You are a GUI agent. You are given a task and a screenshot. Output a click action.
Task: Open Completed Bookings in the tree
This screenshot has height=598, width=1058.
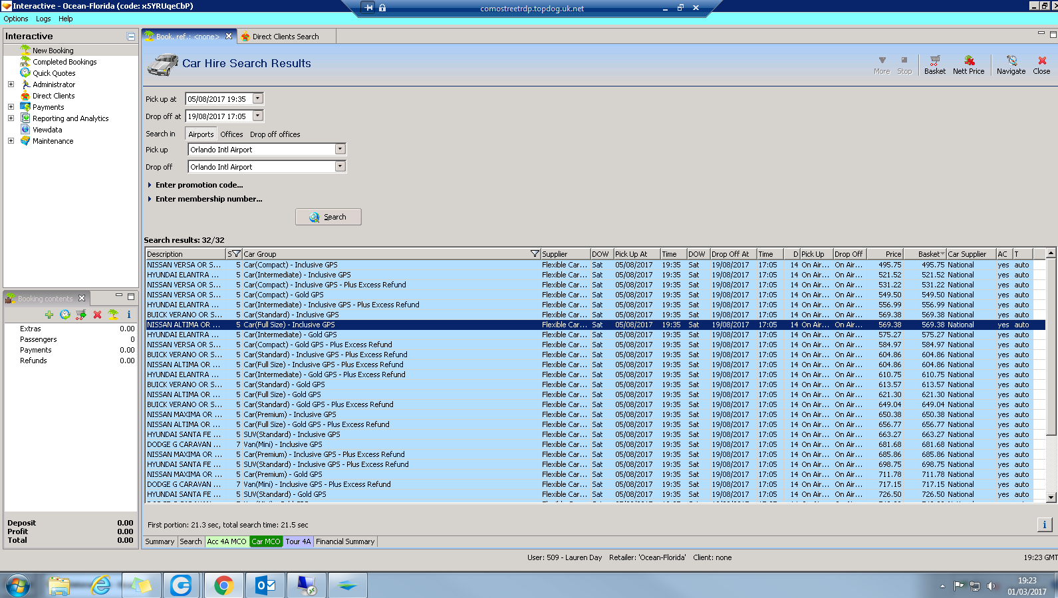coord(65,62)
